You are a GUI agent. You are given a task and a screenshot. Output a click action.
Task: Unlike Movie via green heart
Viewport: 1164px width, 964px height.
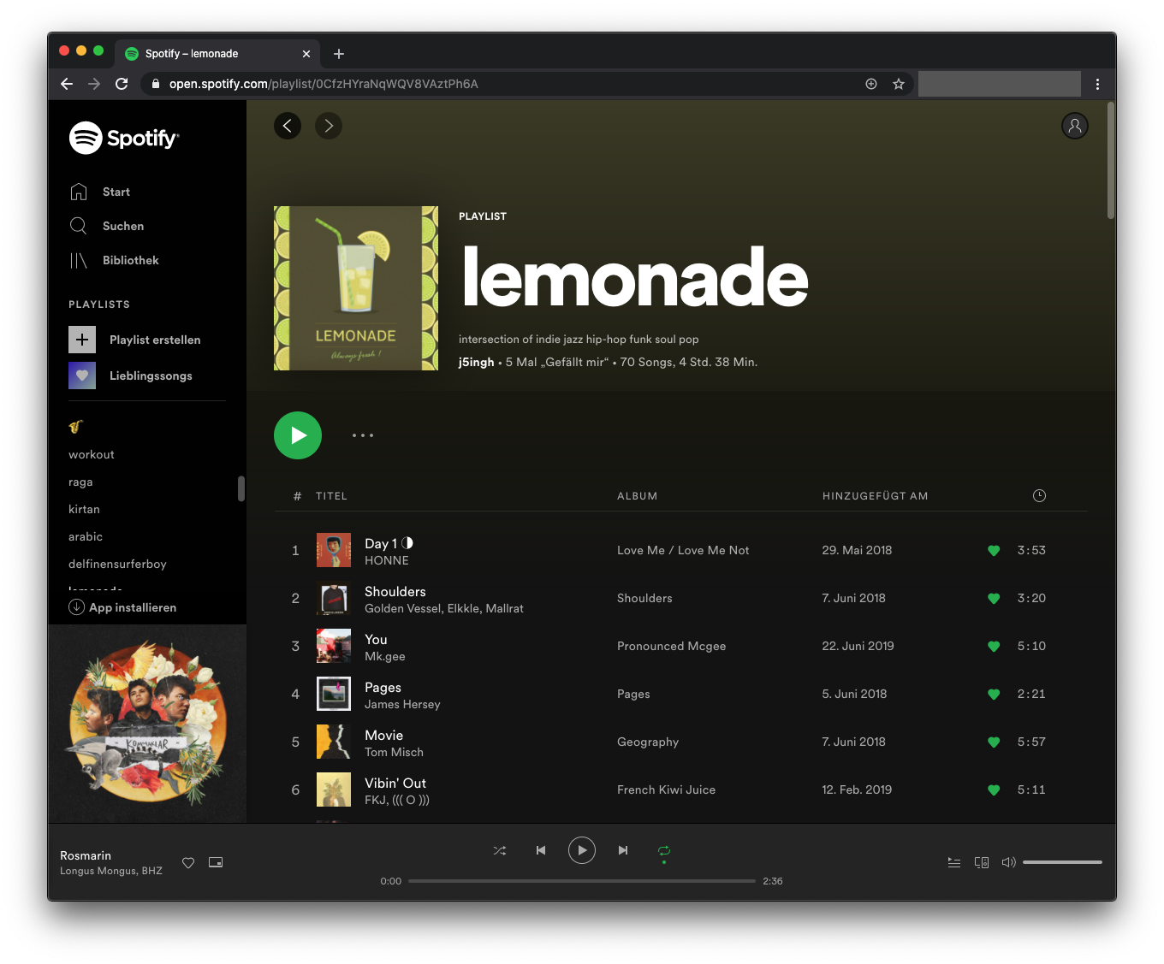994,742
